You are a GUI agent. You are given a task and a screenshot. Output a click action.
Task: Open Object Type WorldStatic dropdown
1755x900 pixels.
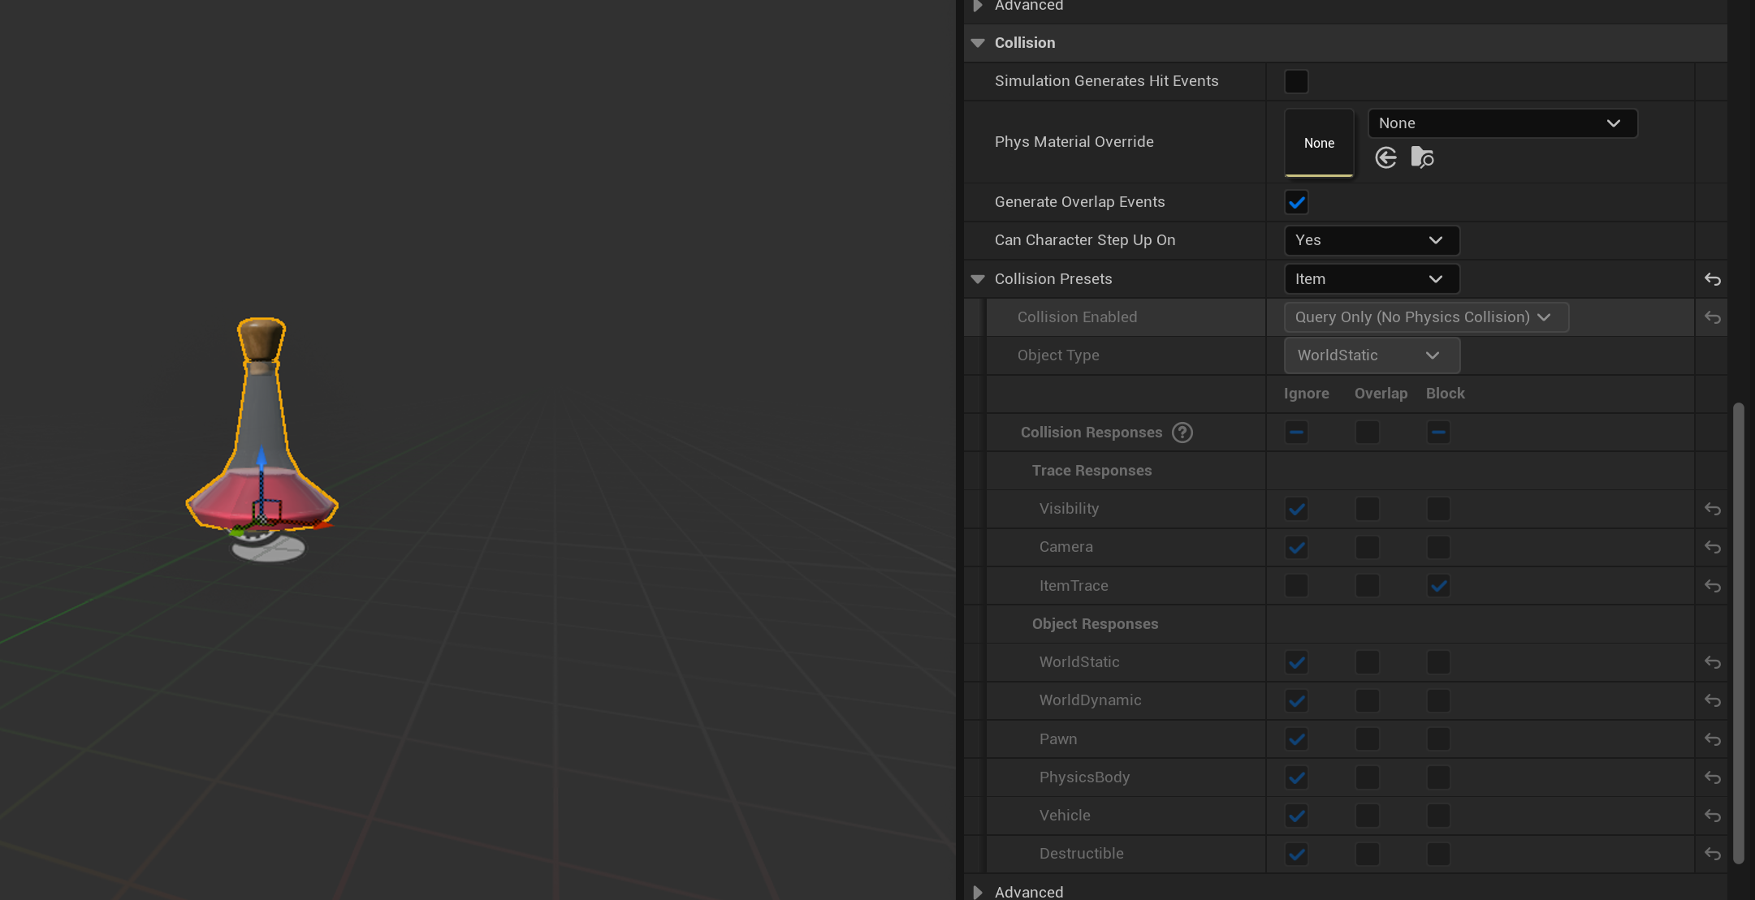(1372, 355)
